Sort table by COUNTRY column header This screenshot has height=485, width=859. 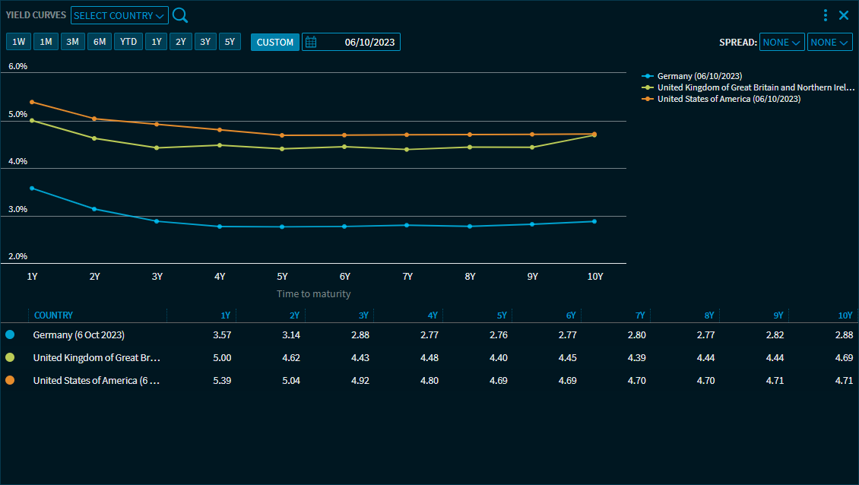54,315
